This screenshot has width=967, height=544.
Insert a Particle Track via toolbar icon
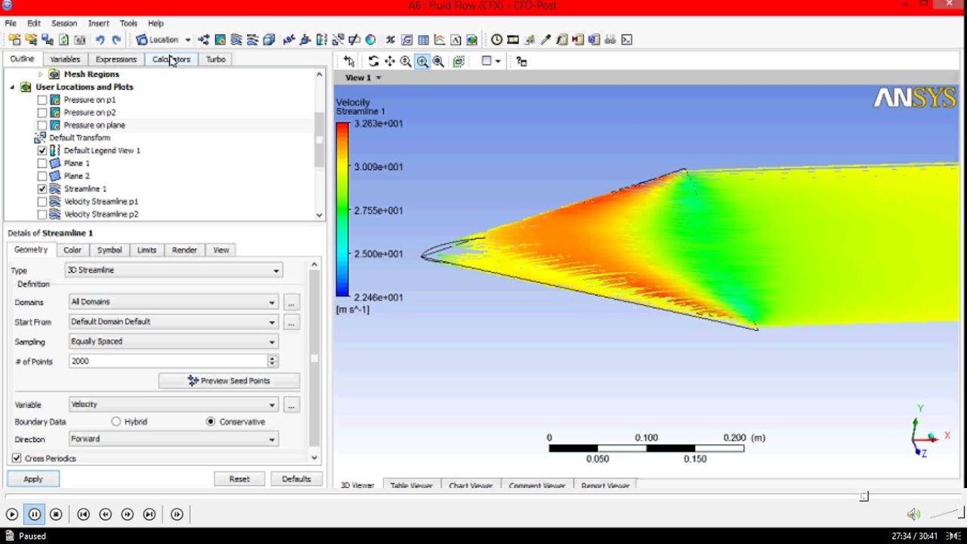252,39
